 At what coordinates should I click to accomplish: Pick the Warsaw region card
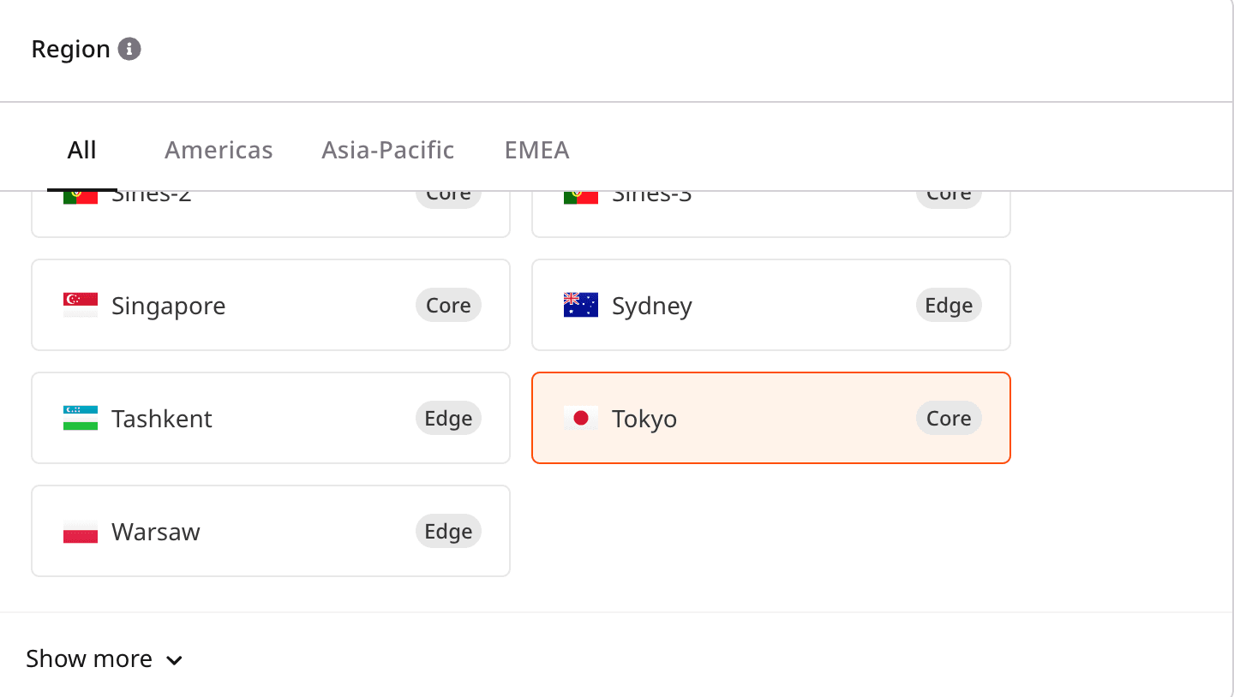[270, 532]
